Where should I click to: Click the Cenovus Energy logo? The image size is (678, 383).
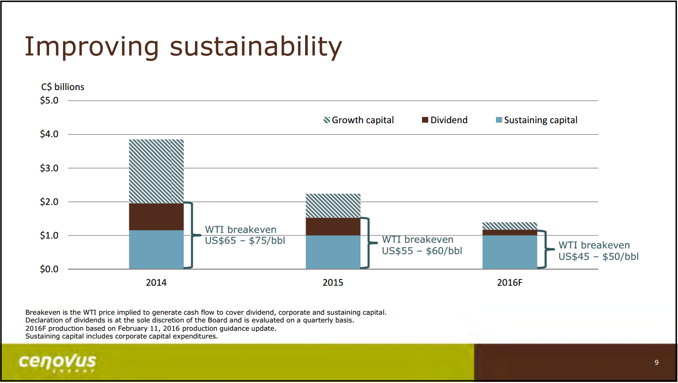tap(57, 362)
